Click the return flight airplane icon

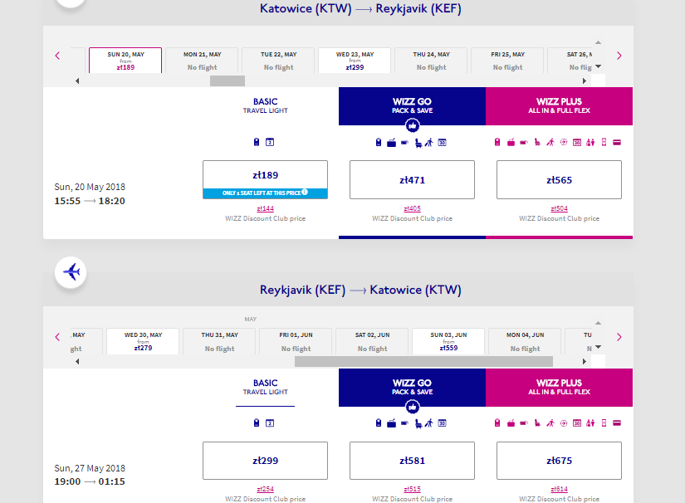[x=71, y=271]
